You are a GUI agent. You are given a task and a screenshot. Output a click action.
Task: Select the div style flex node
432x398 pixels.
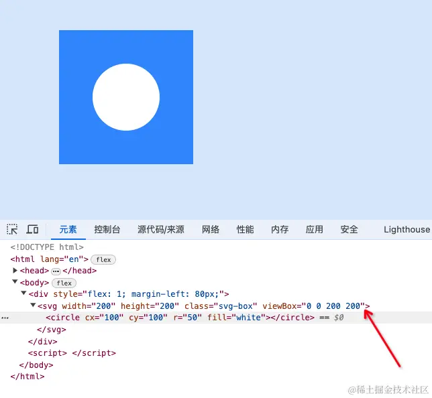(129, 294)
